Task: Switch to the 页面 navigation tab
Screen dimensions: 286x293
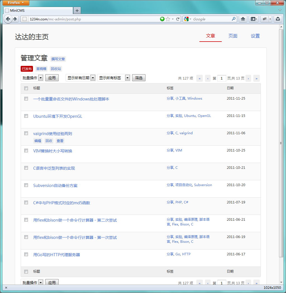Action: coord(233,36)
